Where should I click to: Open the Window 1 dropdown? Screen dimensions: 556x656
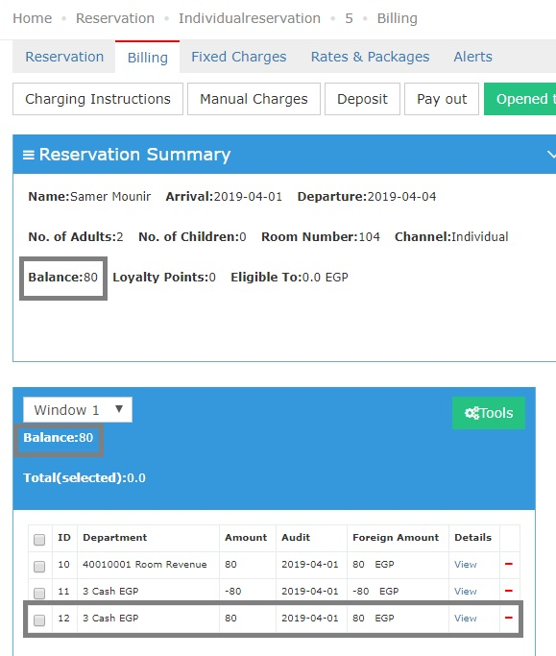pos(78,409)
